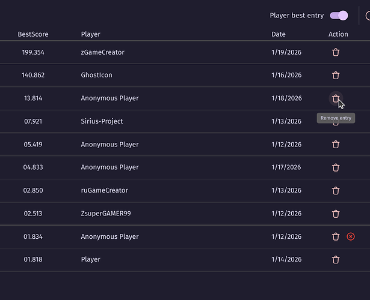
Task: Toggle the Player best entry switch
Action: point(339,16)
